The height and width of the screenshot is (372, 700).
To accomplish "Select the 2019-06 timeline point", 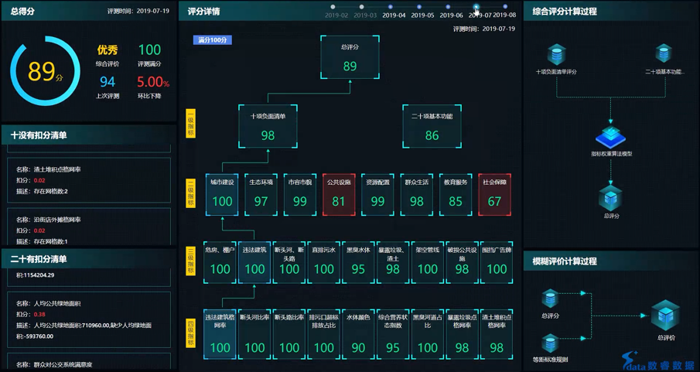I will pos(448,7).
